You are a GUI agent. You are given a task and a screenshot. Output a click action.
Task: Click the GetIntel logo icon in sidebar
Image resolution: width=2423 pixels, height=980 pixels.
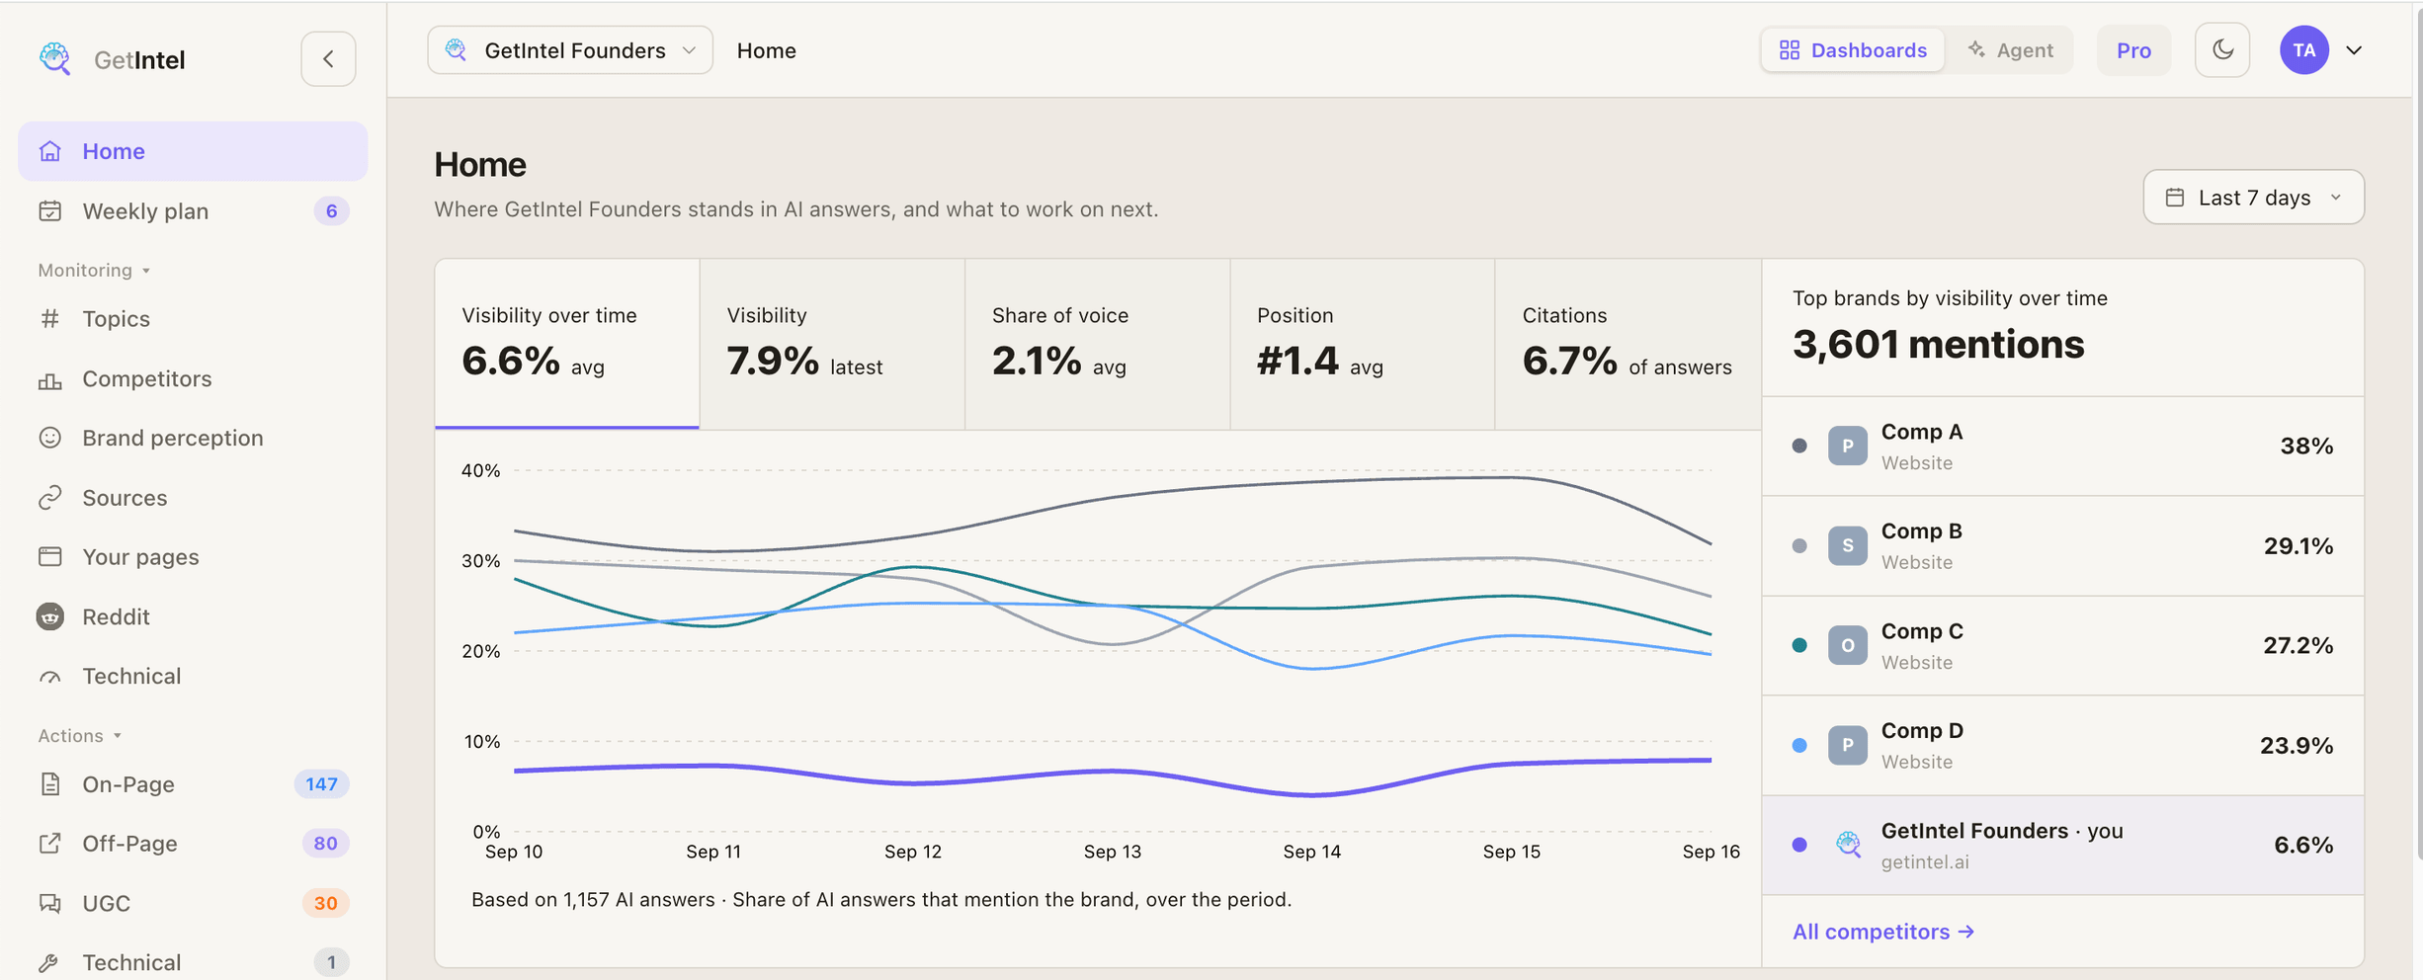pyautogui.click(x=54, y=59)
